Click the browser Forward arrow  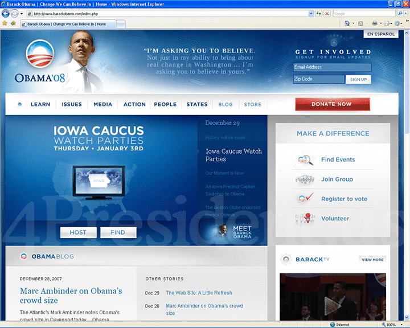click(14, 13)
